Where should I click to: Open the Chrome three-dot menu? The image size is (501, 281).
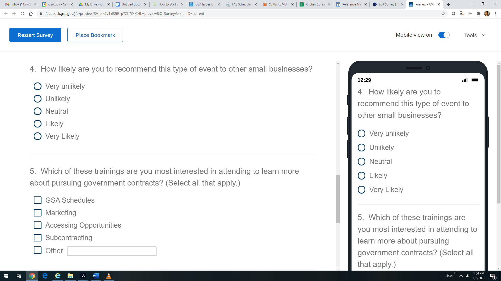(x=495, y=14)
